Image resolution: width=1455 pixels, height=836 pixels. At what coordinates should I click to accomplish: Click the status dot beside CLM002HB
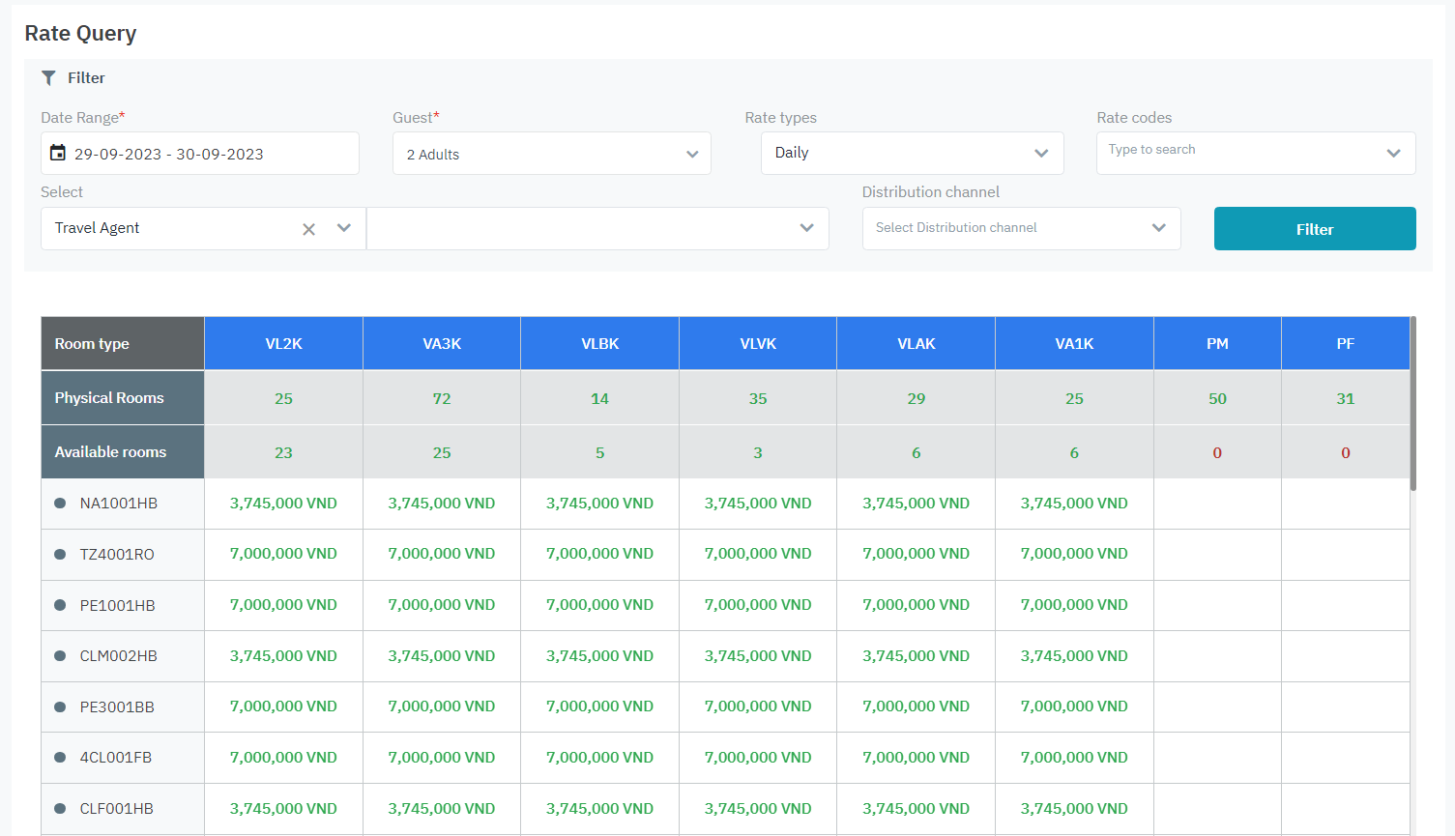[x=60, y=655]
